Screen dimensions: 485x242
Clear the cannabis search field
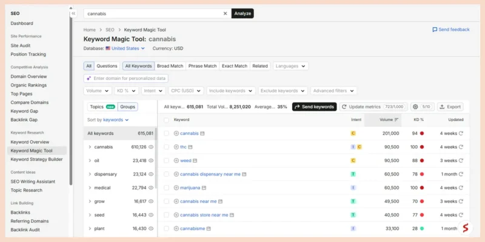tap(225, 13)
